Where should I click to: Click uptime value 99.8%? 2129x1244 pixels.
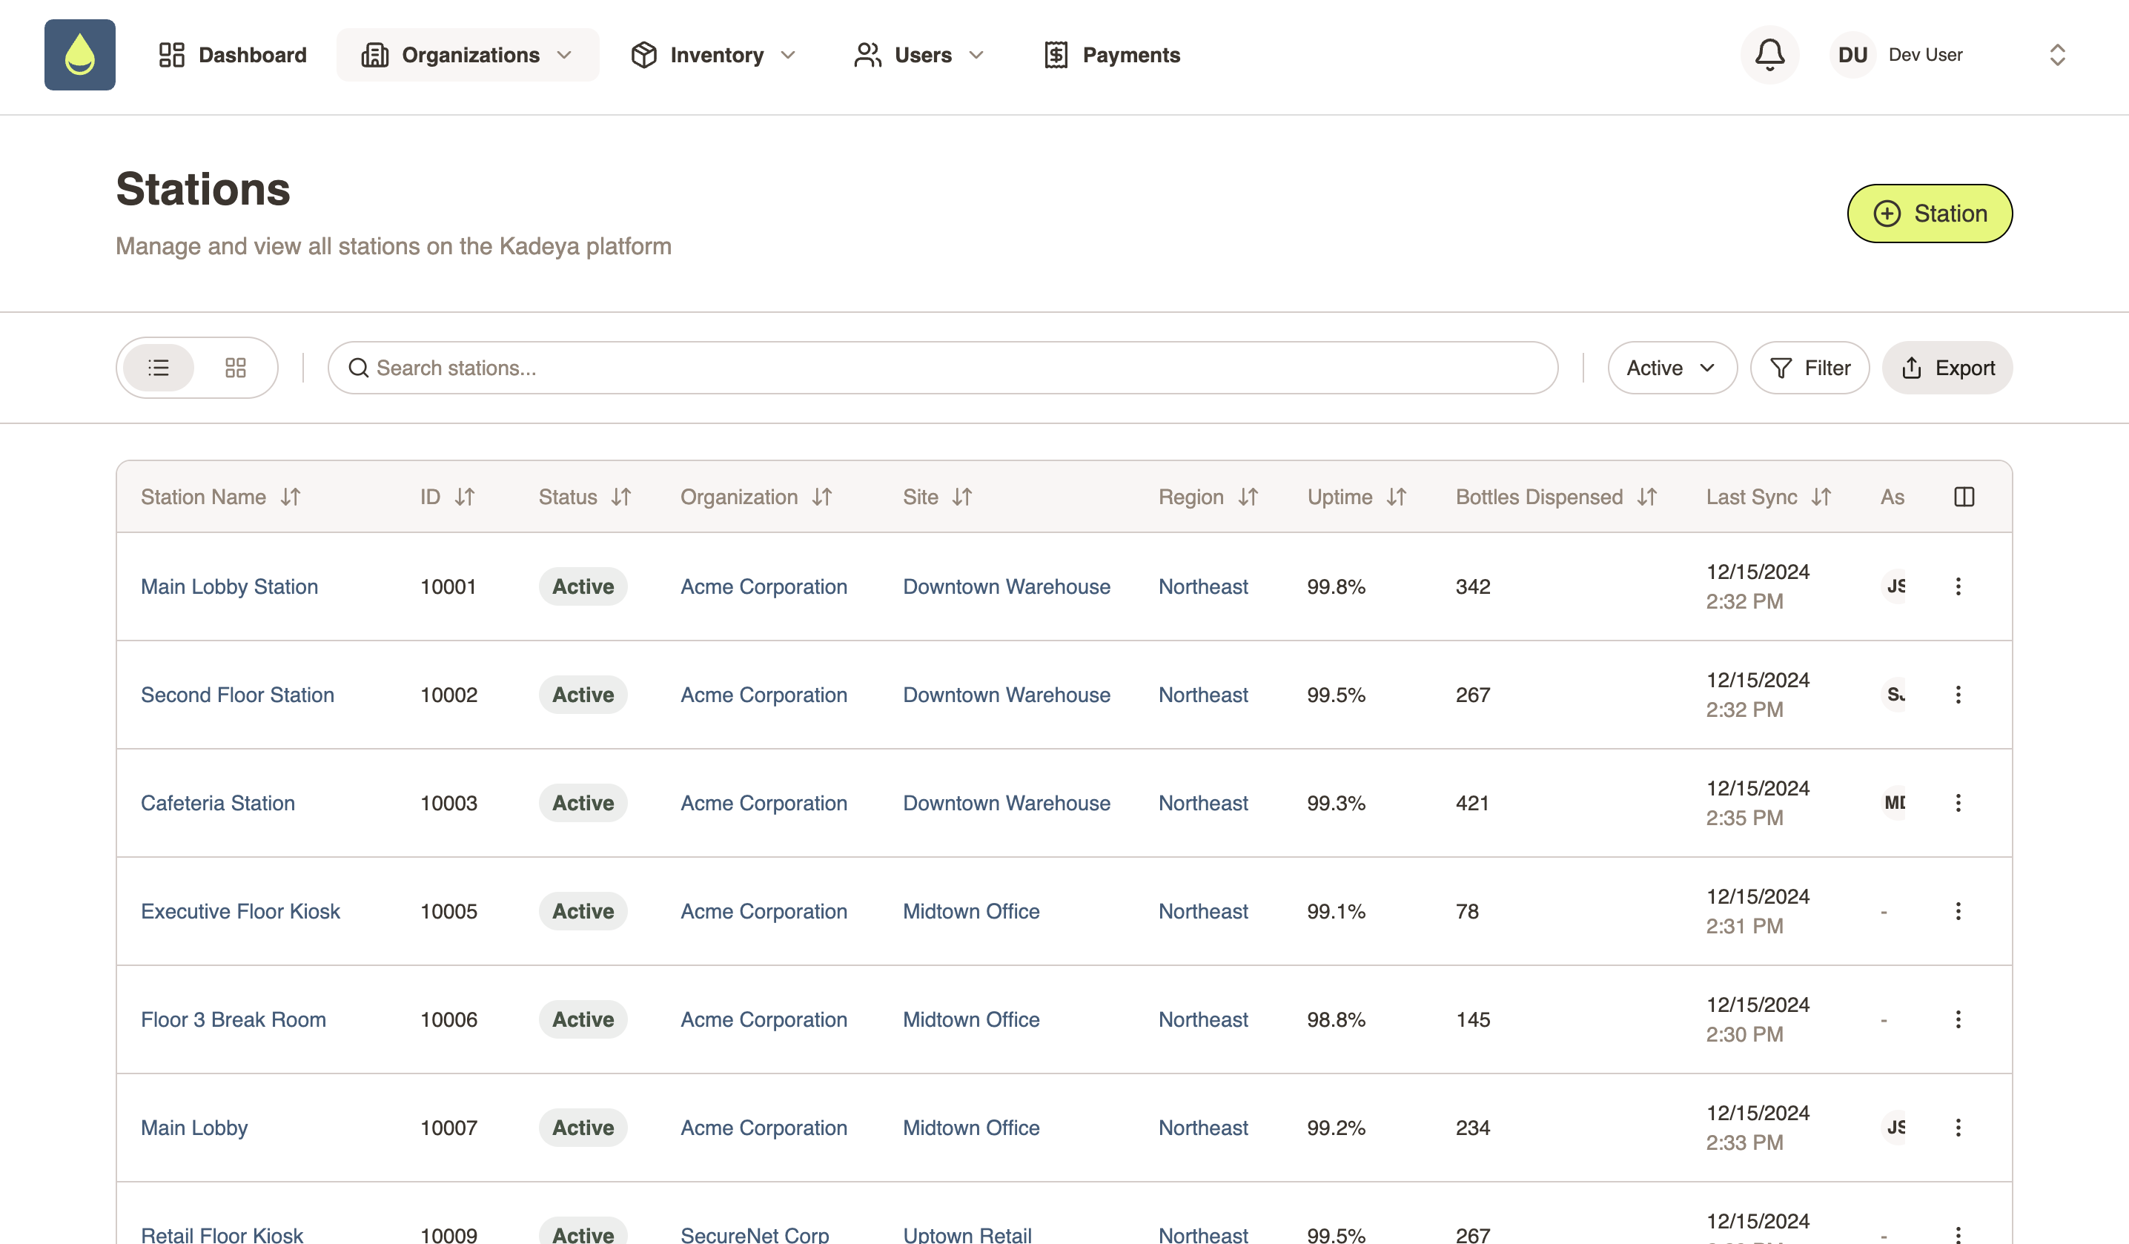point(1336,586)
